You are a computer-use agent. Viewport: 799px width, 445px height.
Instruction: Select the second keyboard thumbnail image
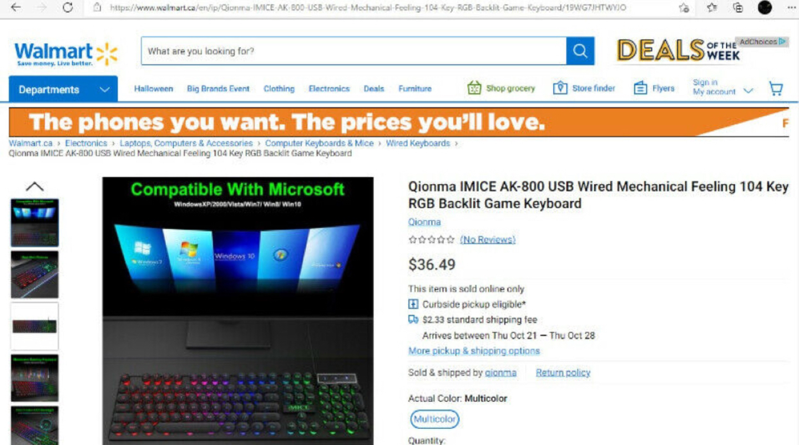[x=34, y=275]
